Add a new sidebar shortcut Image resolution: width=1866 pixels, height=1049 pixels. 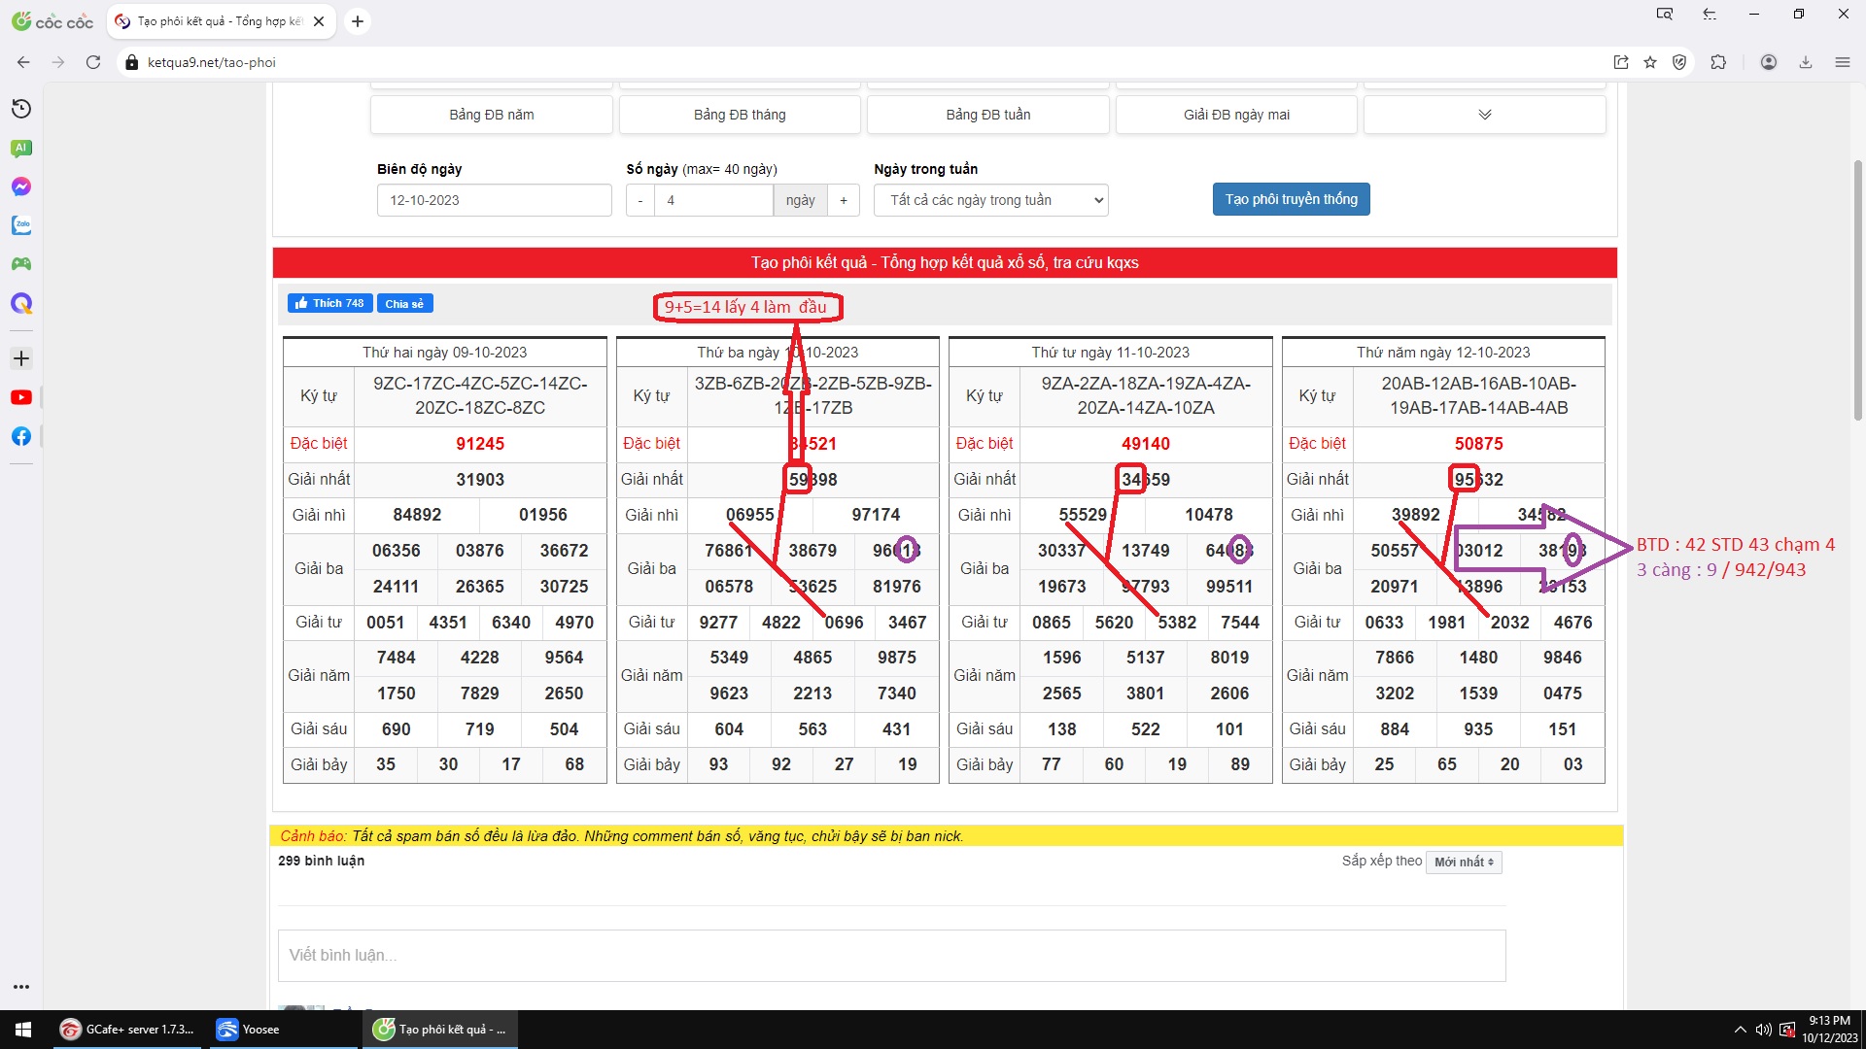pyautogui.click(x=21, y=358)
